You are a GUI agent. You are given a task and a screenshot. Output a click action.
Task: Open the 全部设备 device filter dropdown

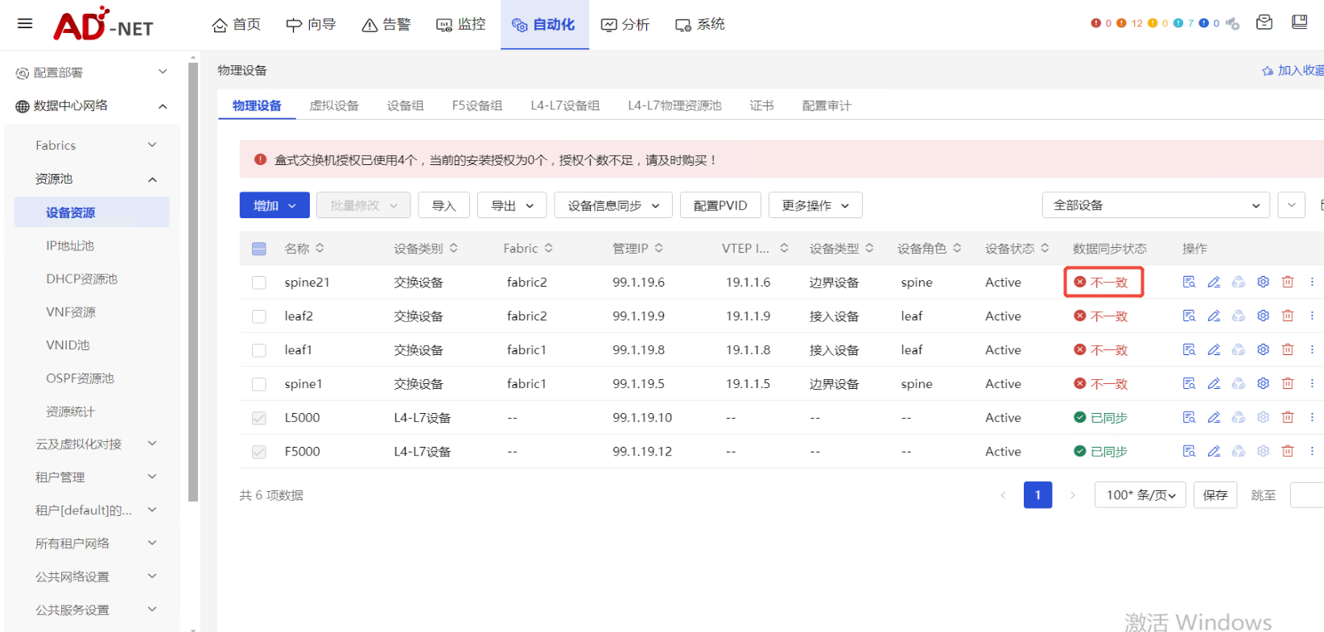(x=1155, y=205)
